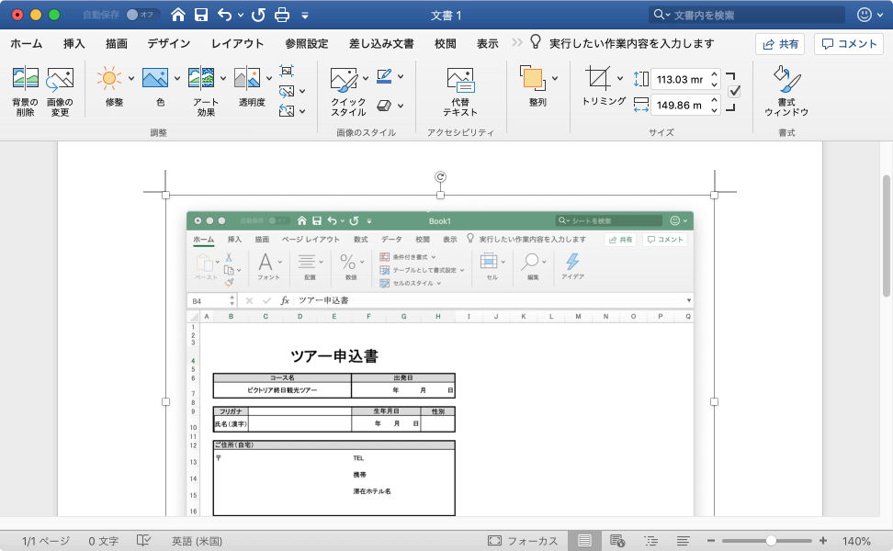Viewport: 893px width, 551px height.
Task: Expand the Crop (トリミング) dropdown arrow
Action: tap(619, 78)
